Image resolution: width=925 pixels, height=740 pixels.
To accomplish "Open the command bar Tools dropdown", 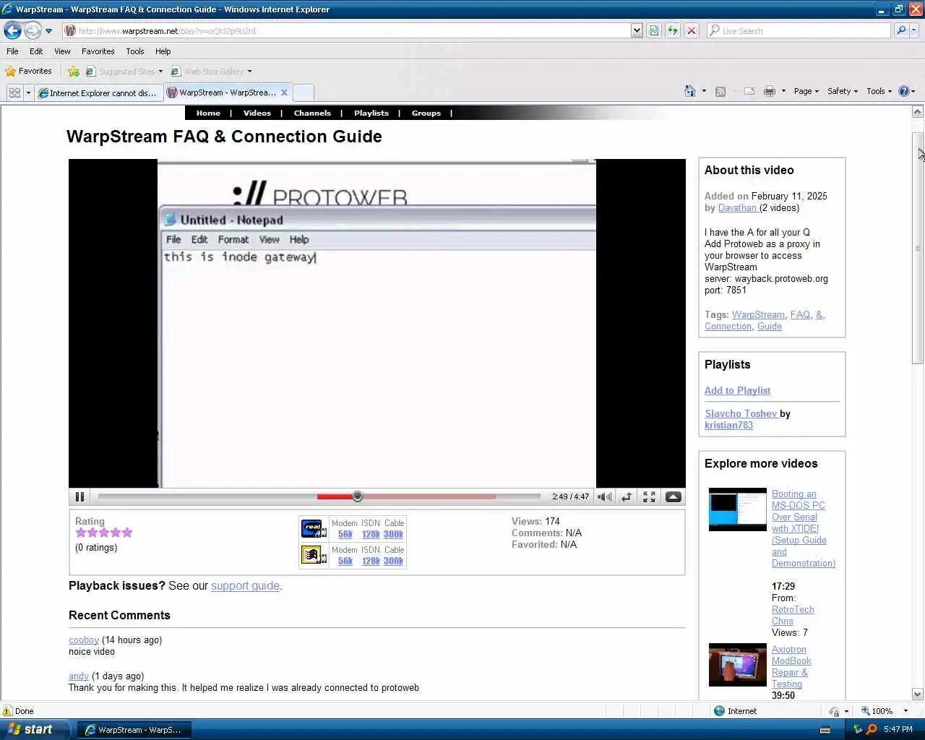I will coord(879,91).
